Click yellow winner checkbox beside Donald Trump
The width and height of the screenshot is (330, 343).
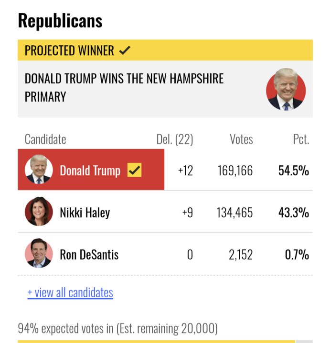pos(134,170)
